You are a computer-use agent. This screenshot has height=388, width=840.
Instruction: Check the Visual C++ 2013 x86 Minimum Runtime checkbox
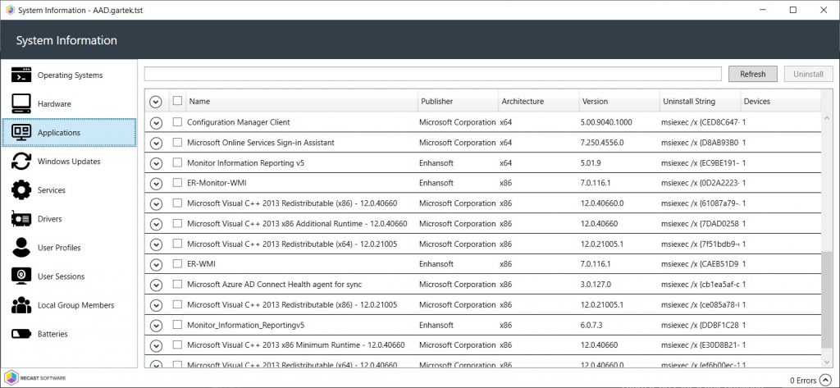point(177,345)
